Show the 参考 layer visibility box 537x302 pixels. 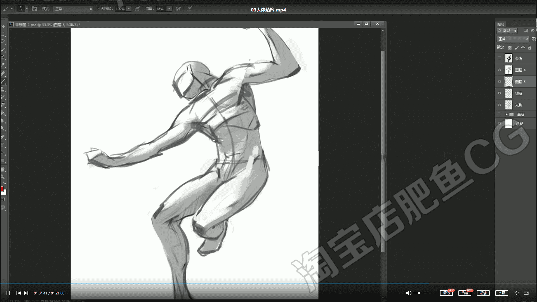point(500,58)
